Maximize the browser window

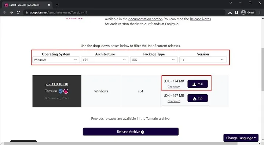tap(250, 3)
